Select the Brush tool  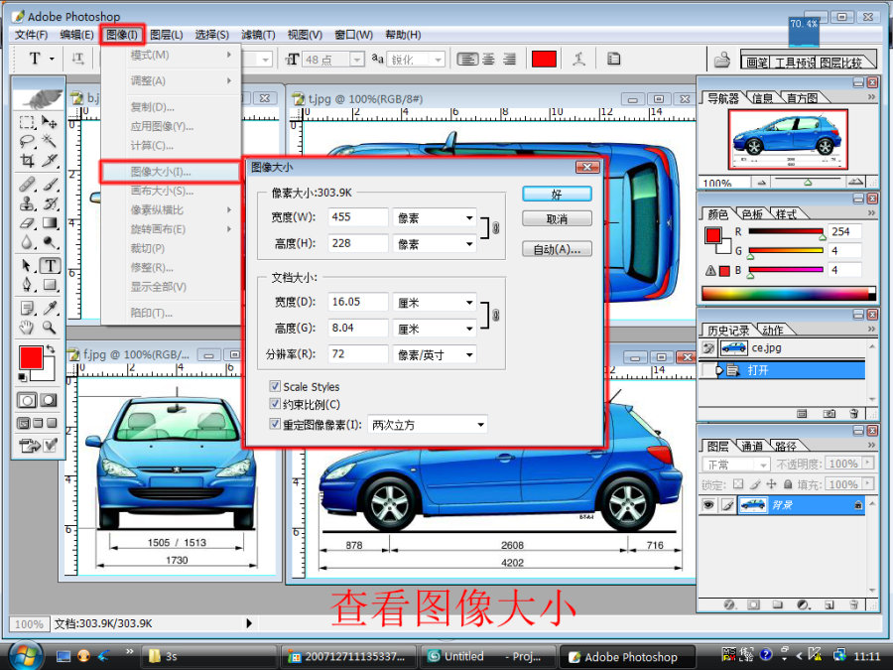click(50, 184)
